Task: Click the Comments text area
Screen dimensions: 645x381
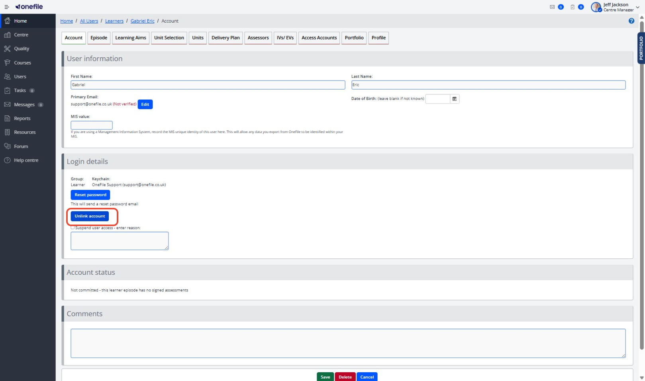Action: [x=348, y=343]
